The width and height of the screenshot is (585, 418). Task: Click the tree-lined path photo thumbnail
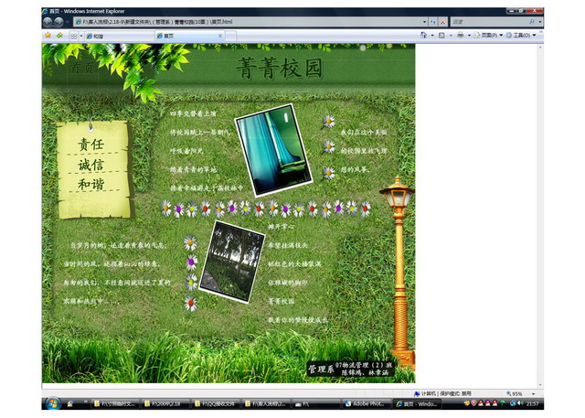pyautogui.click(x=231, y=261)
